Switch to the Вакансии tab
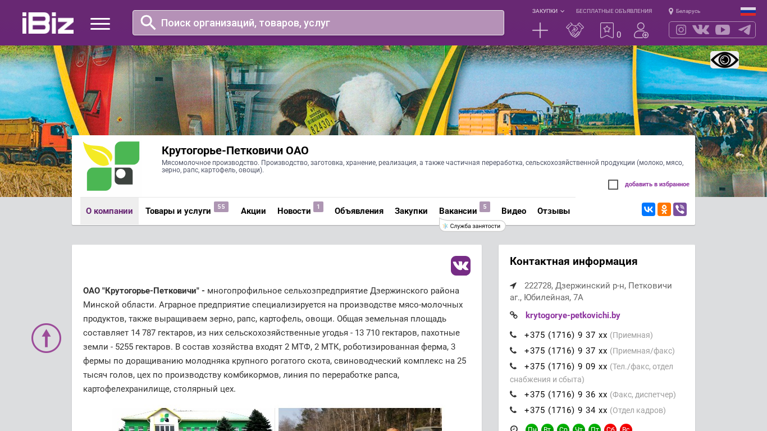Screen dimensions: 767x431 click(x=458, y=211)
